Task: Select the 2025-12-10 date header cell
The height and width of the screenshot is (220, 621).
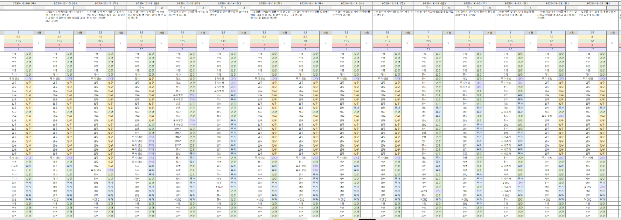Action: (65, 3)
